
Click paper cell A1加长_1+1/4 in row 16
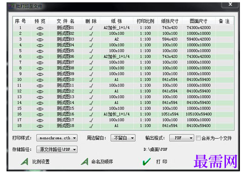point(117,114)
